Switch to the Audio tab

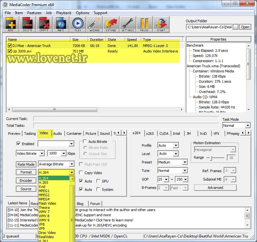pos(58,134)
